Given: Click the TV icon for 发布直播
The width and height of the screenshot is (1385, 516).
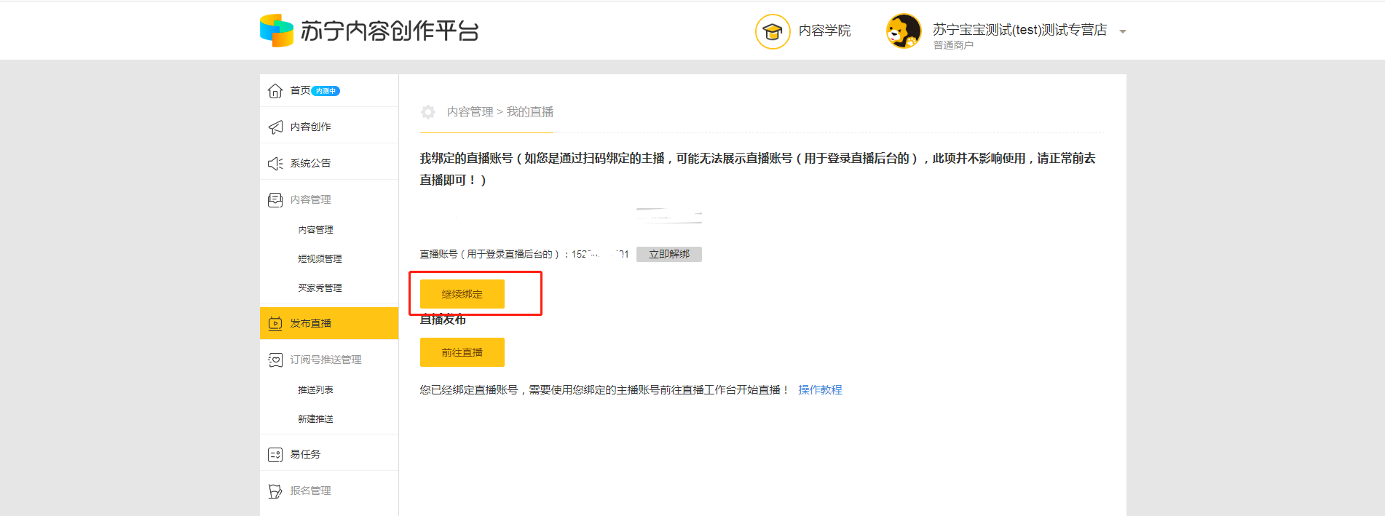Looking at the screenshot, I should click(275, 324).
